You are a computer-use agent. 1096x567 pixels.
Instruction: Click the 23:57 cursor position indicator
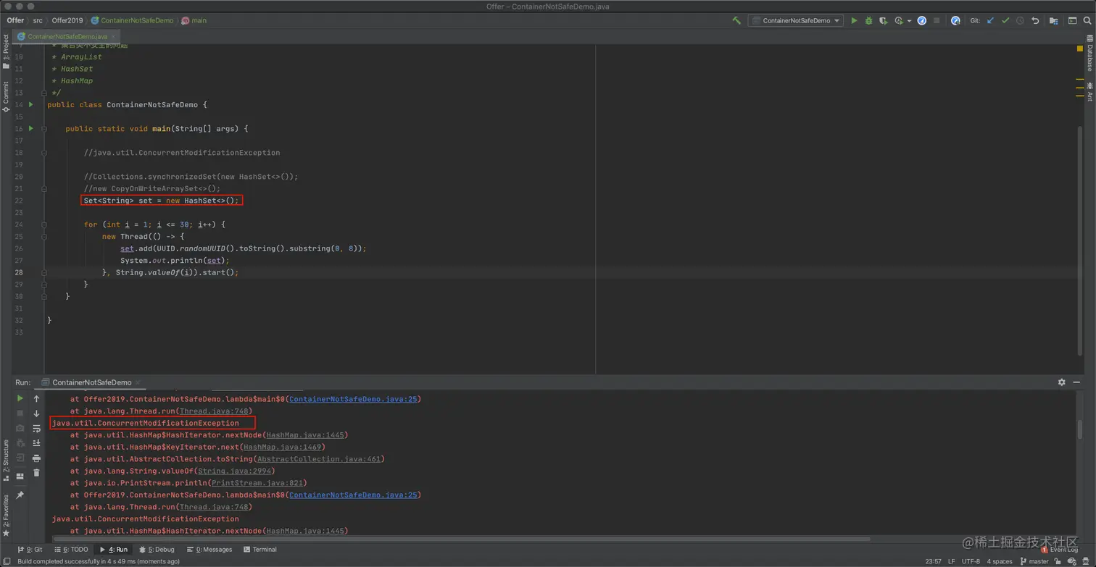(934, 561)
